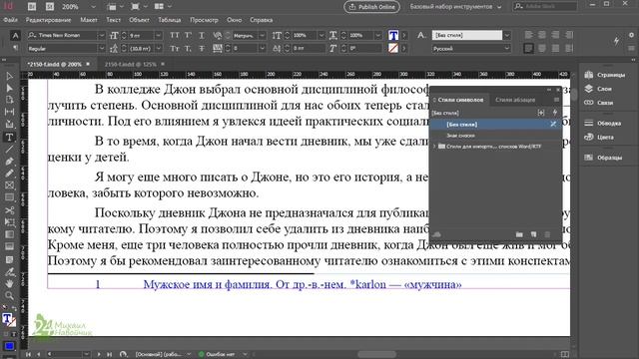639x359 pixels.
Task: Select the Eyedropper tool
Action: coord(9,272)
